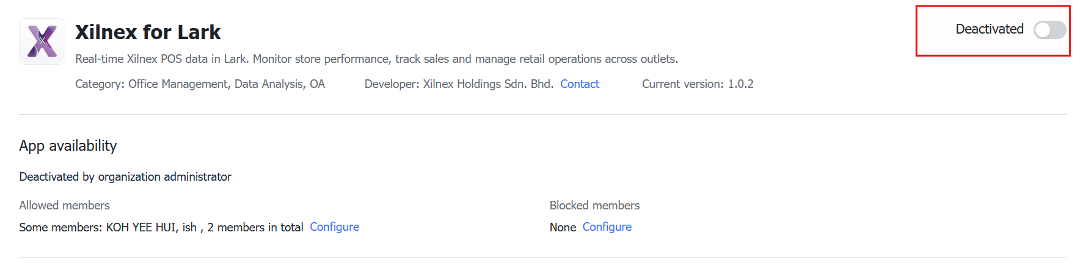Click the Deactivated label beside the switch
This screenshot has height=268, width=1080.
(x=990, y=29)
